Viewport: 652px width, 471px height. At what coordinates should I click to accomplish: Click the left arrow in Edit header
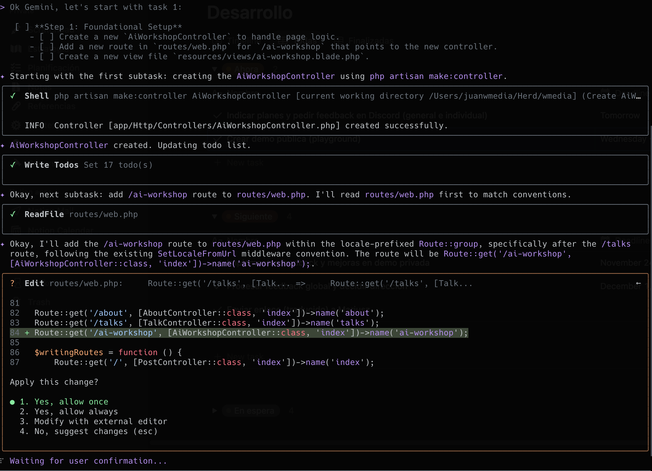click(638, 283)
